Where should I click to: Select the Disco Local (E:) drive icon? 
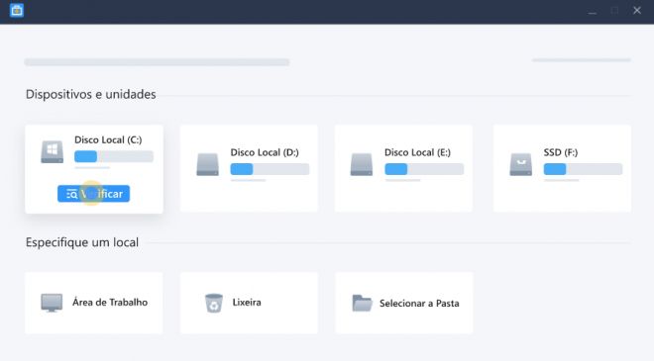(362, 164)
